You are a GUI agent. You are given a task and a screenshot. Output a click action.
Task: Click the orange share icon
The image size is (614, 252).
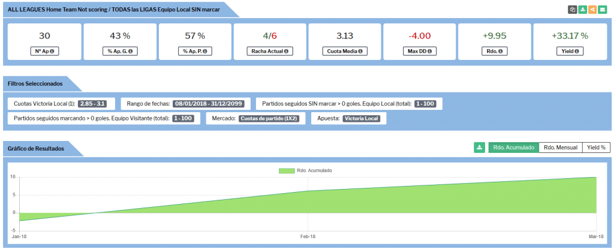(592, 10)
